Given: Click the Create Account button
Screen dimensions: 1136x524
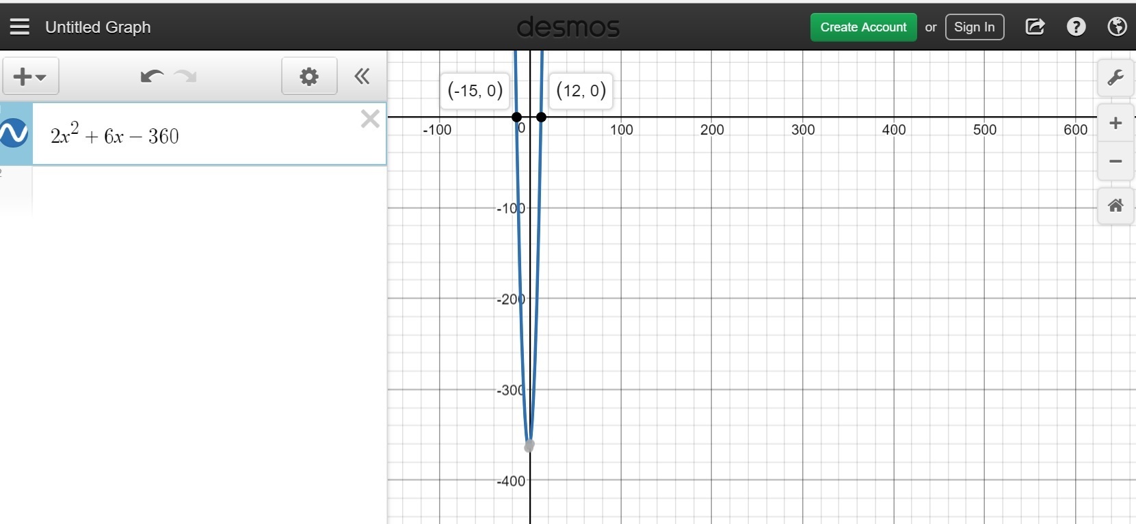Looking at the screenshot, I should (x=863, y=27).
